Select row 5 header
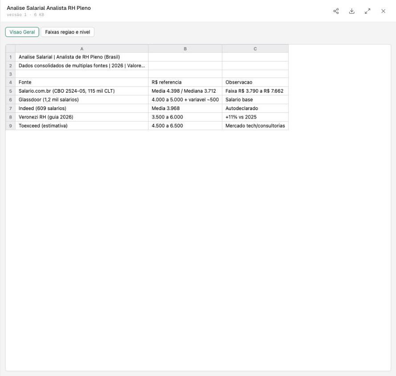This screenshot has width=396, height=376. 10,91
